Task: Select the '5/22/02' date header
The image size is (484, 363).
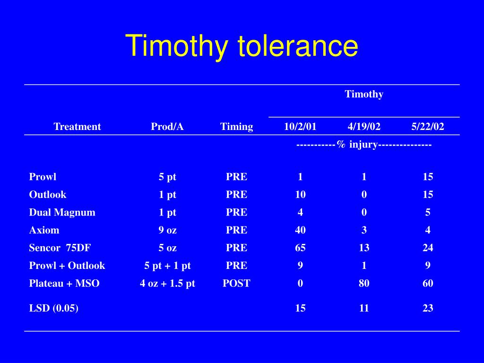Action: click(427, 127)
